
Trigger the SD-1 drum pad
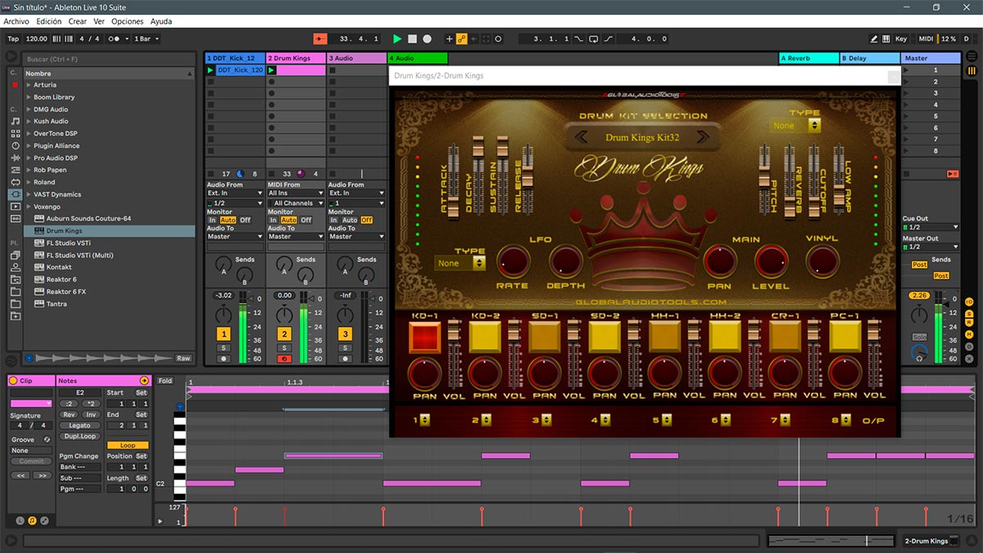pos(545,338)
